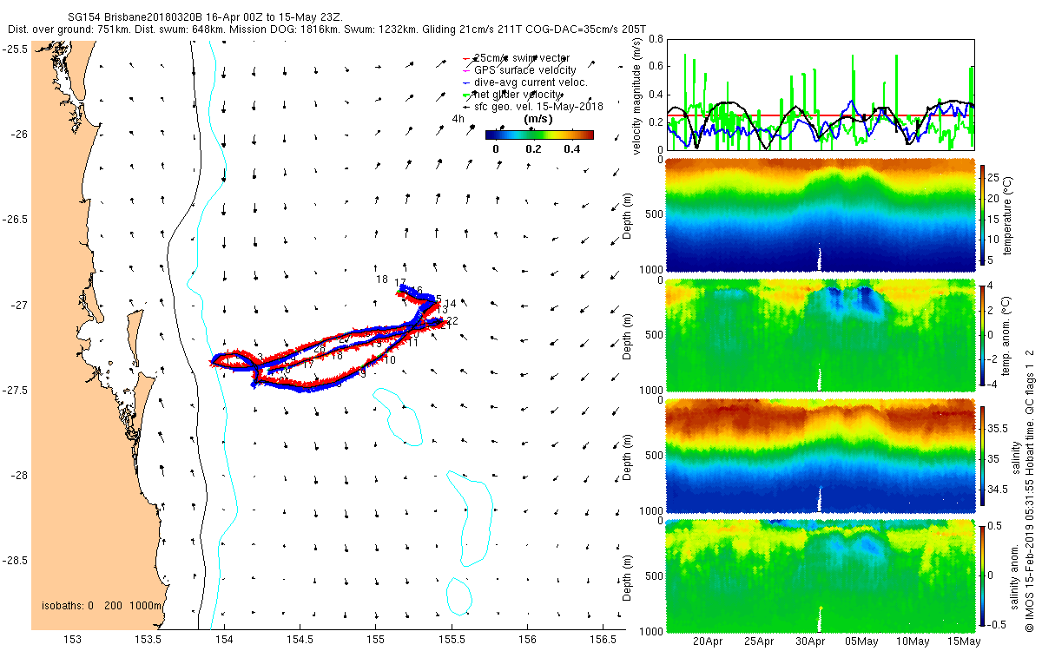Viewport: 1042px width, 651px height.
Task: Select the '25cm/s swim vector' legend entry
Action: [518, 57]
